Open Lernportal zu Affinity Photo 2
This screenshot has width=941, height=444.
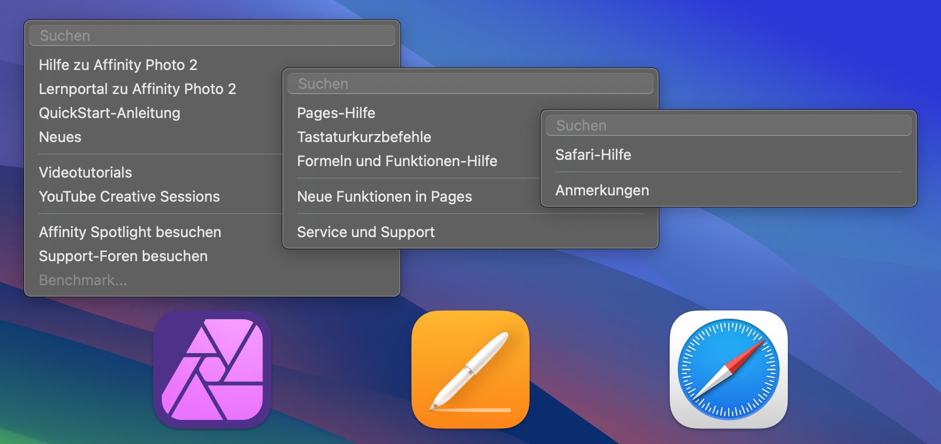(137, 89)
